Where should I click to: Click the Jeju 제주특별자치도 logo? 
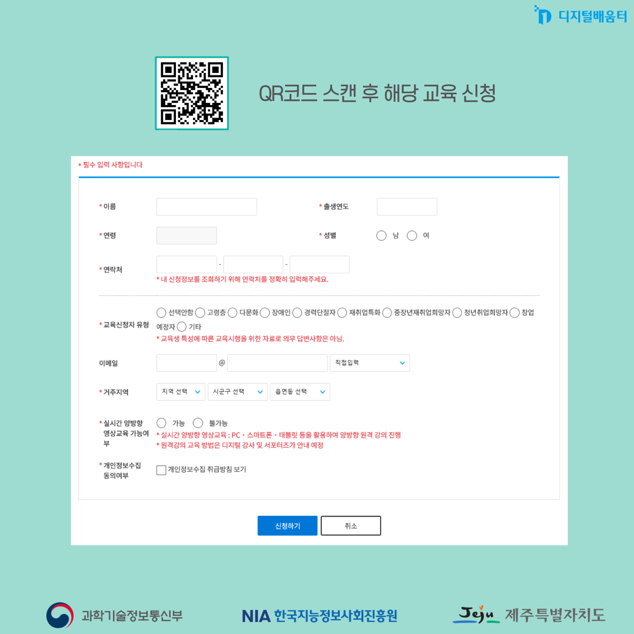529,615
